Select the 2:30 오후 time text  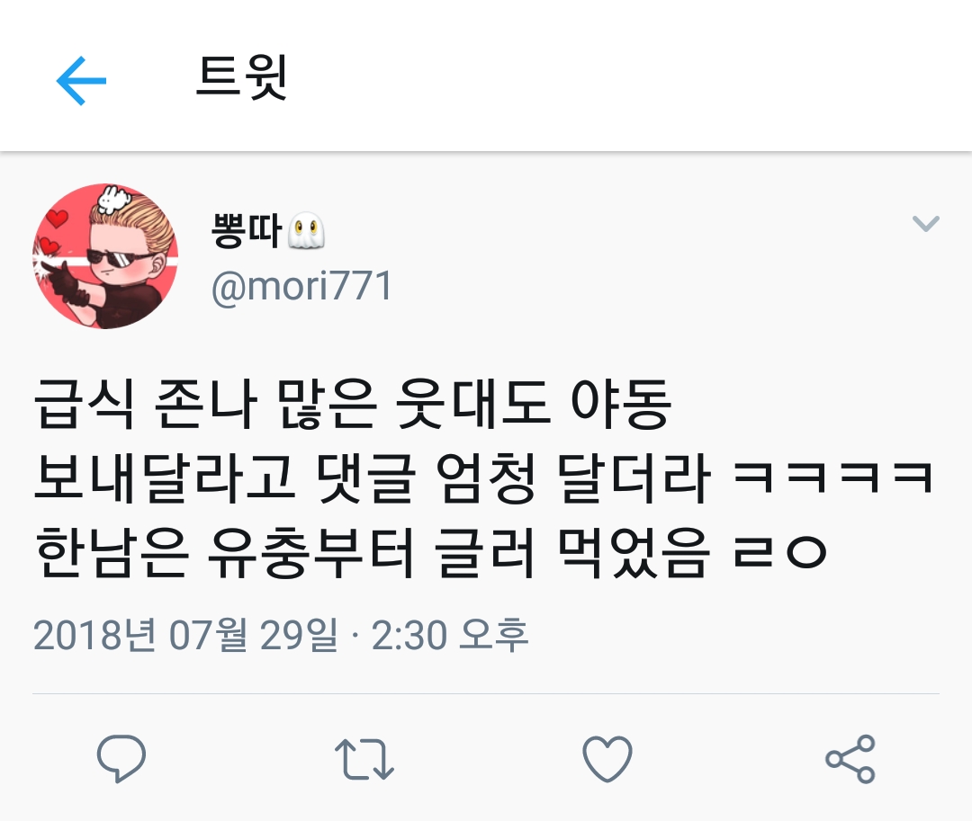[x=449, y=635]
